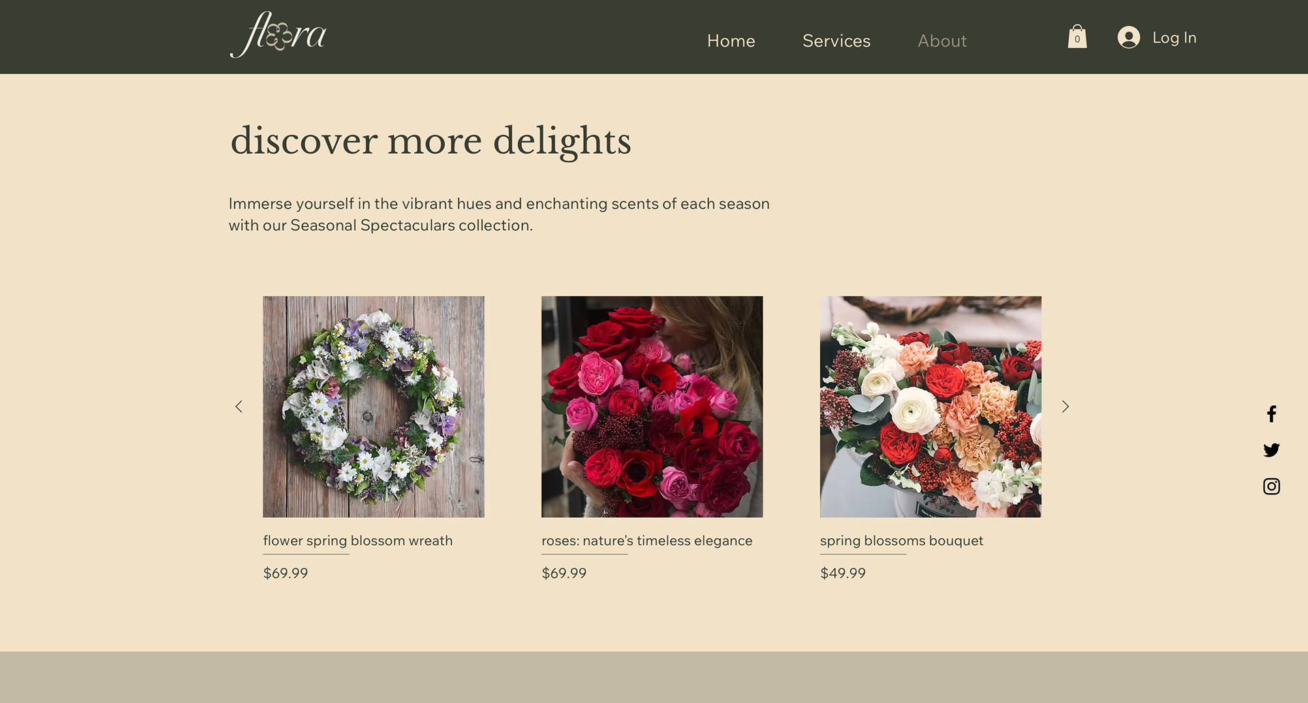Viewport: 1308px width, 703px height.
Task: Open roses: nature's timeless elegance title link
Action: 647,541
